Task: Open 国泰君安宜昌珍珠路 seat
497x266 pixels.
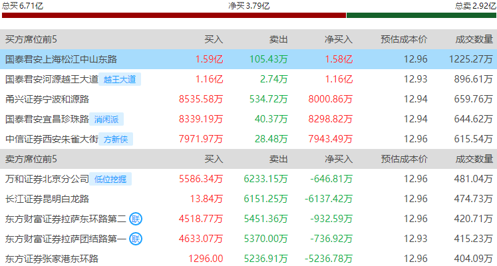Action: tap(47, 119)
